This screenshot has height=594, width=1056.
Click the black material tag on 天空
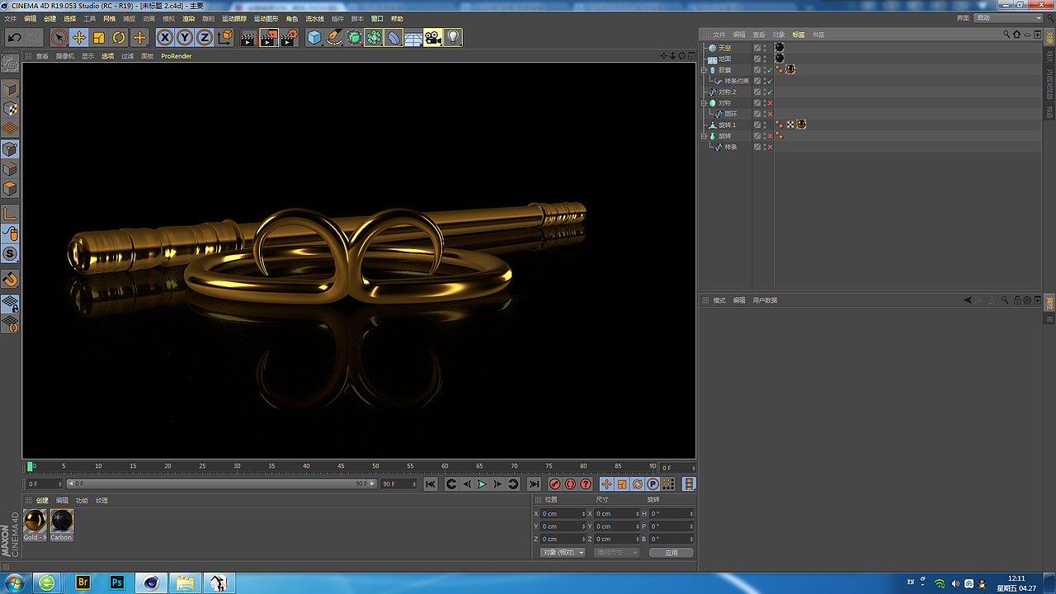780,48
